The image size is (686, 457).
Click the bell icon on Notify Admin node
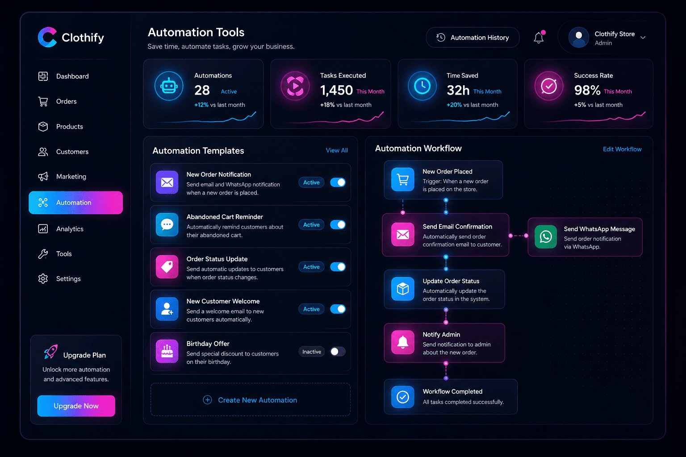[403, 342]
